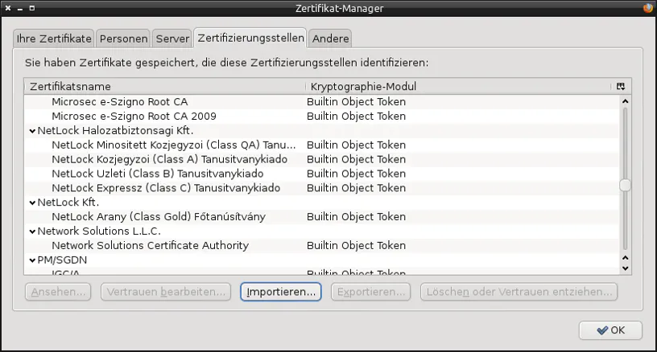657x352 pixels.
Task: Select Network Solutions Certificate Authority row
Action: 321,245
